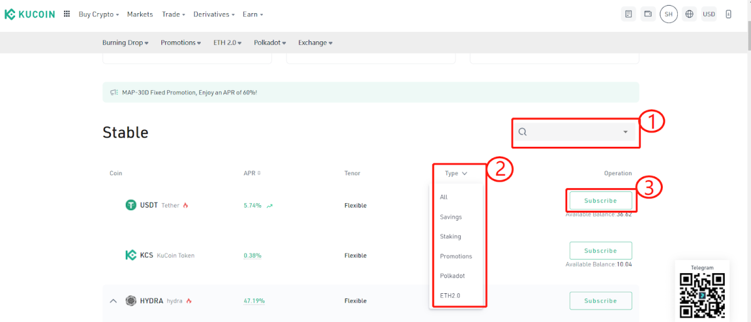The image size is (751, 322).
Task: Open the Earn dropdown menu
Action: [x=253, y=14]
